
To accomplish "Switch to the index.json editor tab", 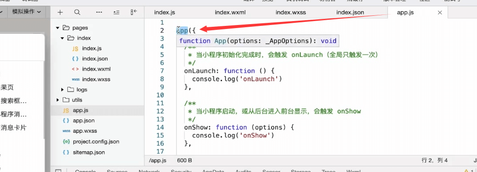I will pyautogui.click(x=350, y=13).
